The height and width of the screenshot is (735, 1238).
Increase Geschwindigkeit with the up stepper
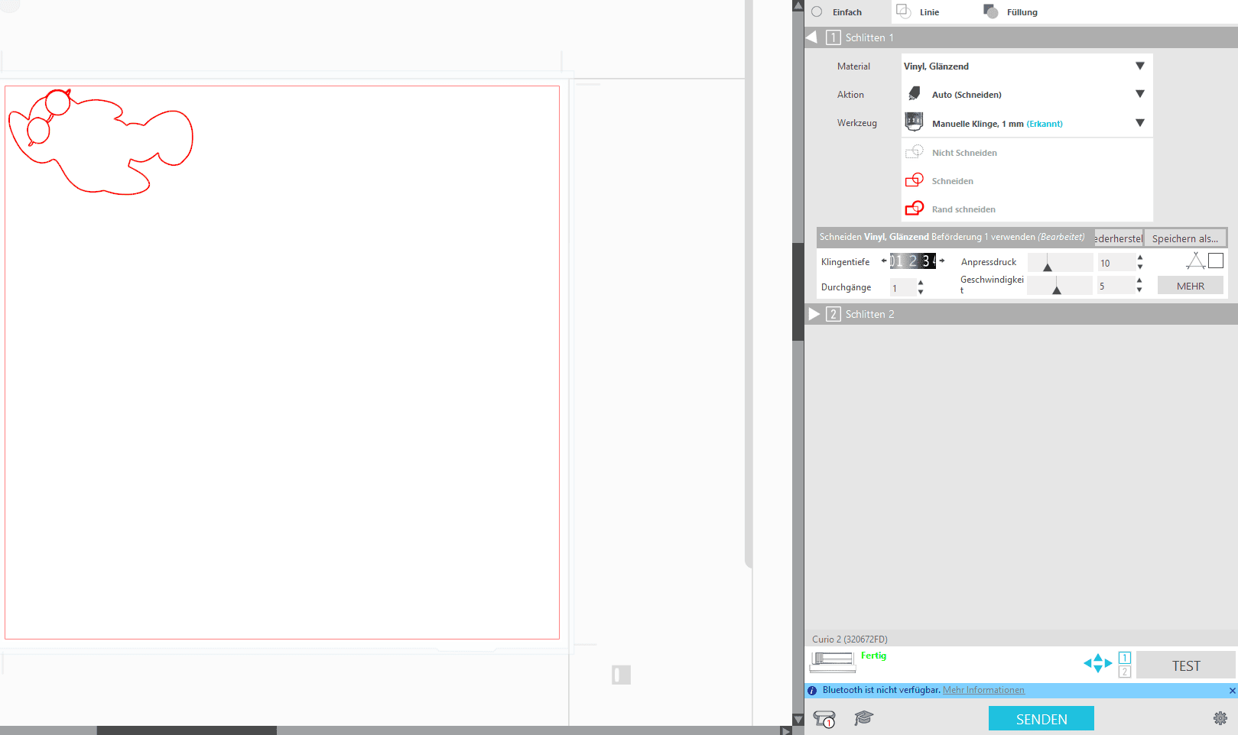point(1139,281)
